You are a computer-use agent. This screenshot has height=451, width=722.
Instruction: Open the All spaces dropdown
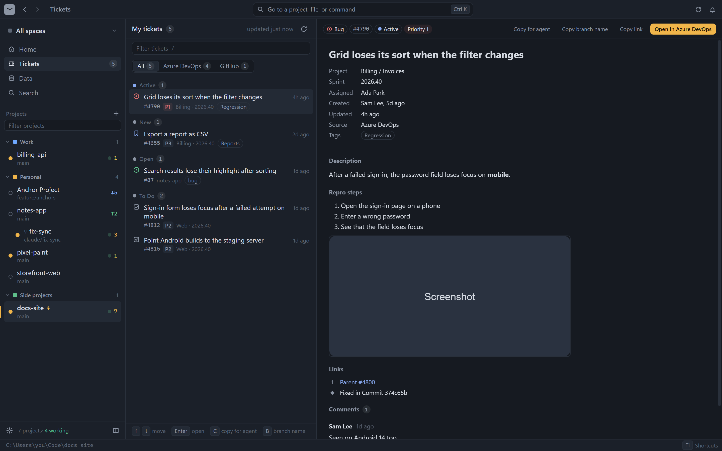coord(63,31)
